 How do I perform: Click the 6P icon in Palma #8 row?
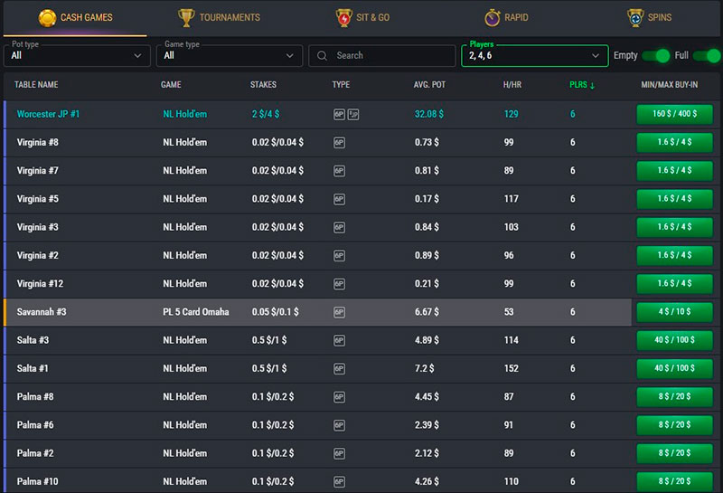(339, 397)
